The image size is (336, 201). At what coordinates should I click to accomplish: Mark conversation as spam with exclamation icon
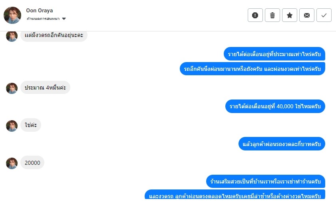coord(255,15)
